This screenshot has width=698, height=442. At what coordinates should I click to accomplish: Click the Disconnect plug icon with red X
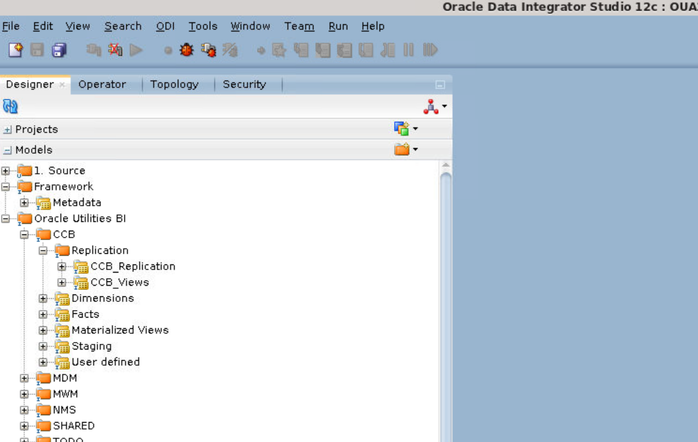tap(115, 50)
